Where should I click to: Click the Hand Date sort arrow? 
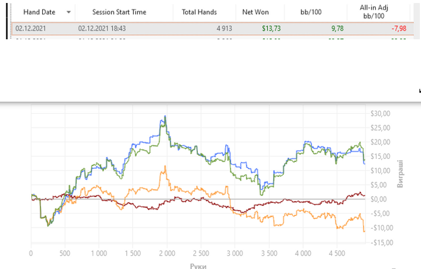pos(69,12)
